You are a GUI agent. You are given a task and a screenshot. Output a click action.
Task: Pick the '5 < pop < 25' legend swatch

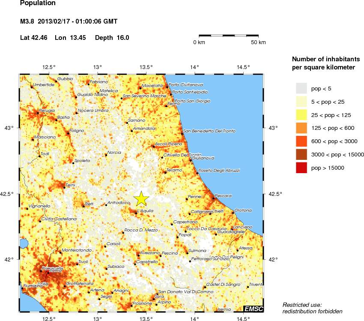coord(301,102)
